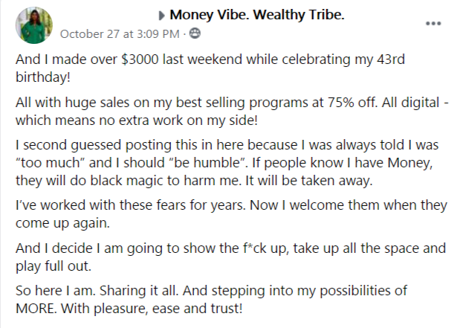Click the quoted phrase "be humble"
463x328 pixels.
tap(207, 163)
